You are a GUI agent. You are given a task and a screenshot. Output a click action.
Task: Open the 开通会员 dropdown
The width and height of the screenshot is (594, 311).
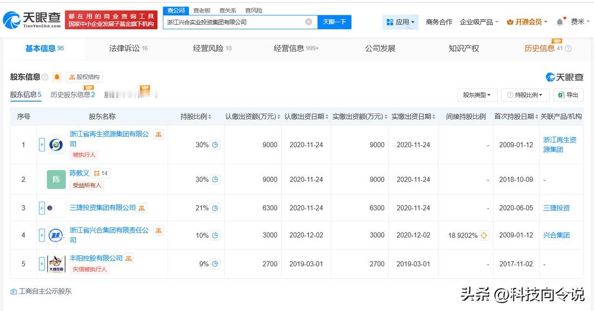(527, 22)
